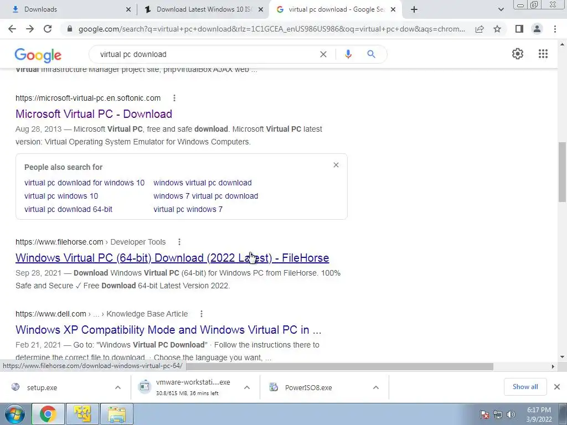
Task: Share this page from address bar
Action: coord(480,29)
